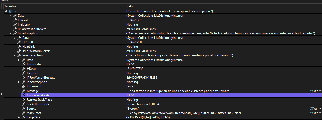
Task: Expand the Data node directly under ex
Action: coord(10,16)
